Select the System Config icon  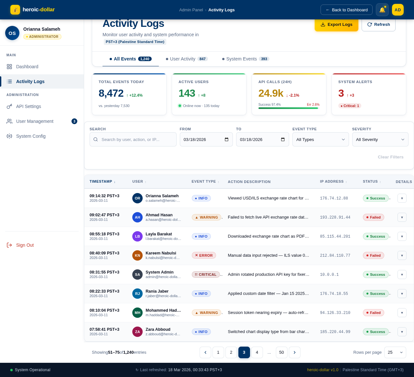9,136
